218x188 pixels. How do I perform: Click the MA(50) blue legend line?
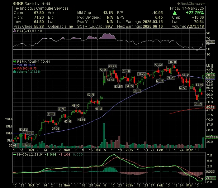[15, 65]
